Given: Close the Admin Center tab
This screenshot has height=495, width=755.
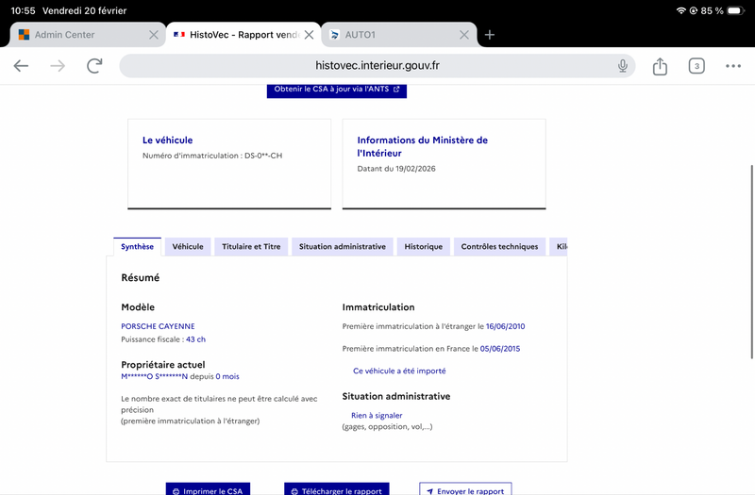Looking at the screenshot, I should 154,35.
